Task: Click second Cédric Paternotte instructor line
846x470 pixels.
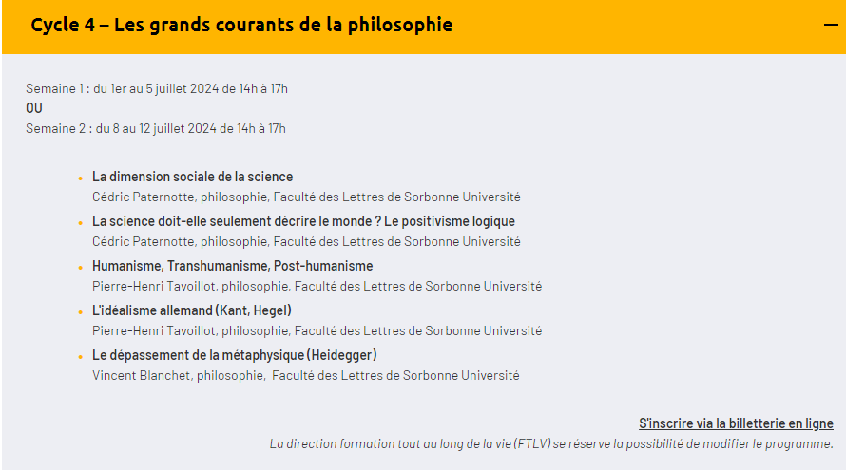Action: point(305,241)
